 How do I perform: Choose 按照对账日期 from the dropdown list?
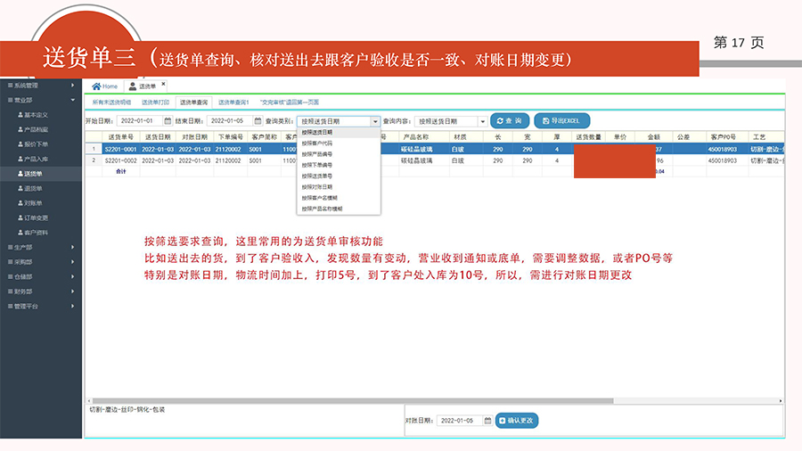click(x=339, y=187)
